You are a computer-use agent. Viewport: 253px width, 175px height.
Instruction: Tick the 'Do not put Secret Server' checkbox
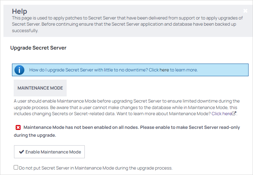point(16,167)
